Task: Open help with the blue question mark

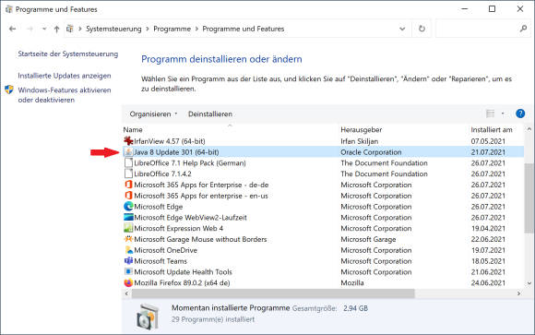Action: pos(520,114)
